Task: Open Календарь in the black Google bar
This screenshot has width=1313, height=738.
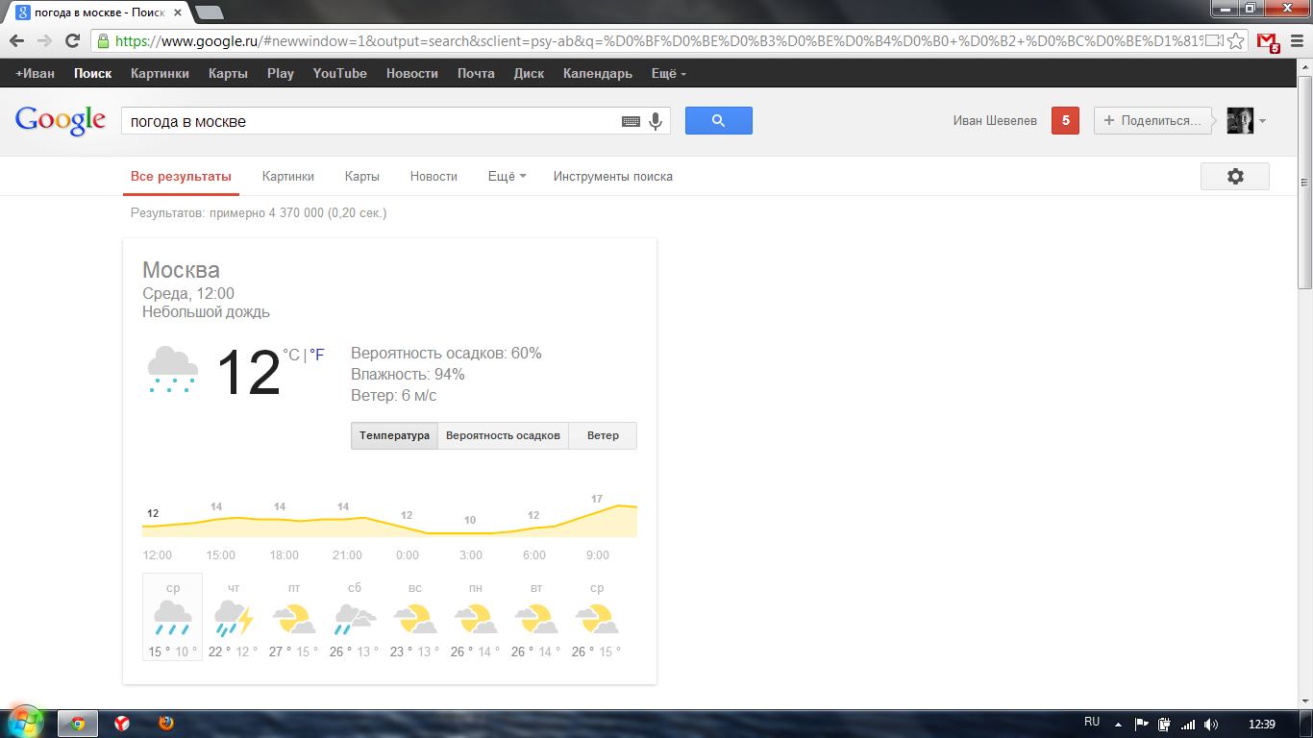Action: coord(598,74)
